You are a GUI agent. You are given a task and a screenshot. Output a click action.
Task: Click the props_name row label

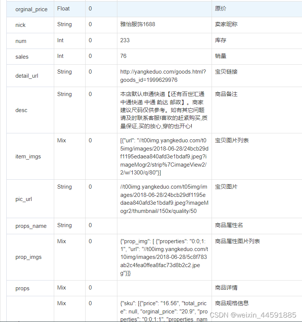(x=30, y=226)
